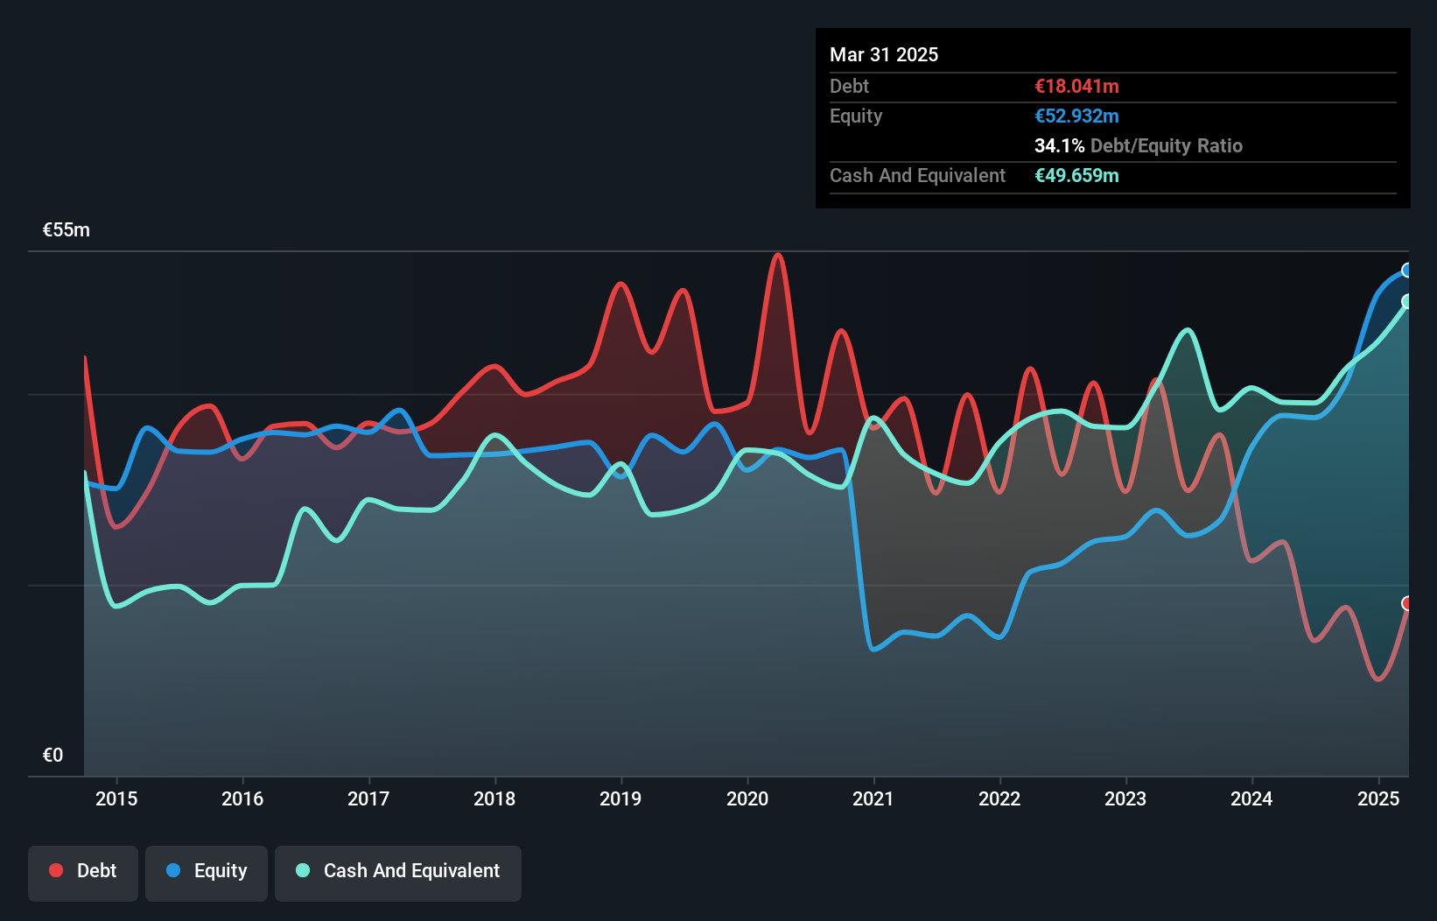Click the €55m y-axis label

click(67, 230)
